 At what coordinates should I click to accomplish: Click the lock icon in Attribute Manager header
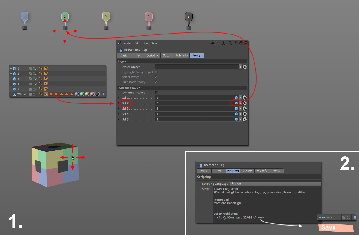click(236, 43)
